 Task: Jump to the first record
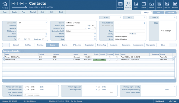point(13,4)
